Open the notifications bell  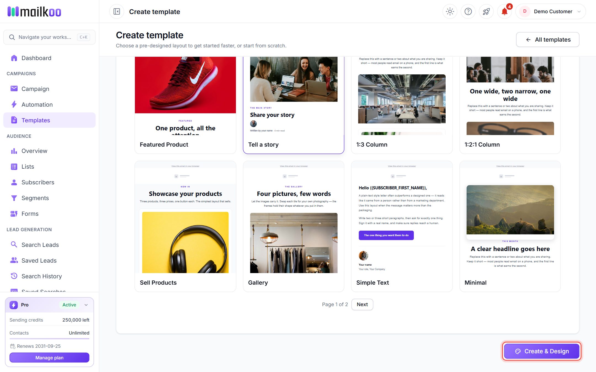tap(504, 12)
